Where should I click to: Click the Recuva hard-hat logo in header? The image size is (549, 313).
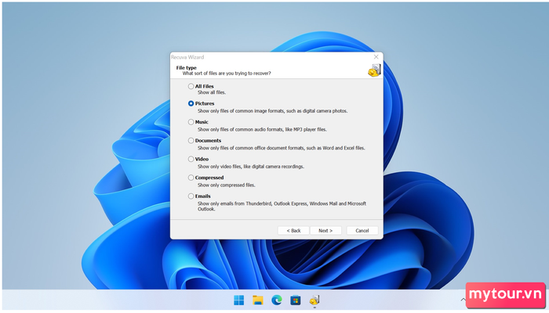(x=374, y=70)
